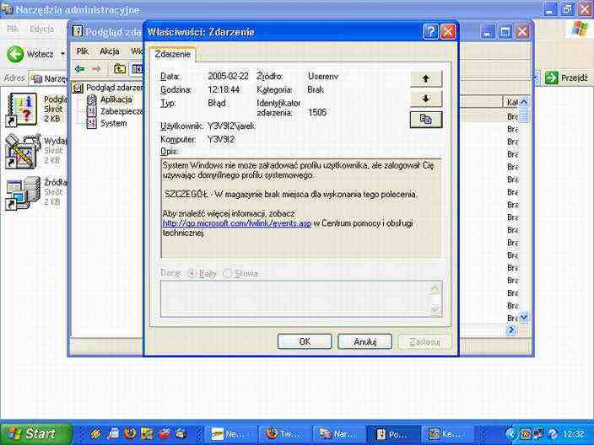Click the next event down arrow button
This screenshot has height=445, width=594.
click(x=426, y=99)
